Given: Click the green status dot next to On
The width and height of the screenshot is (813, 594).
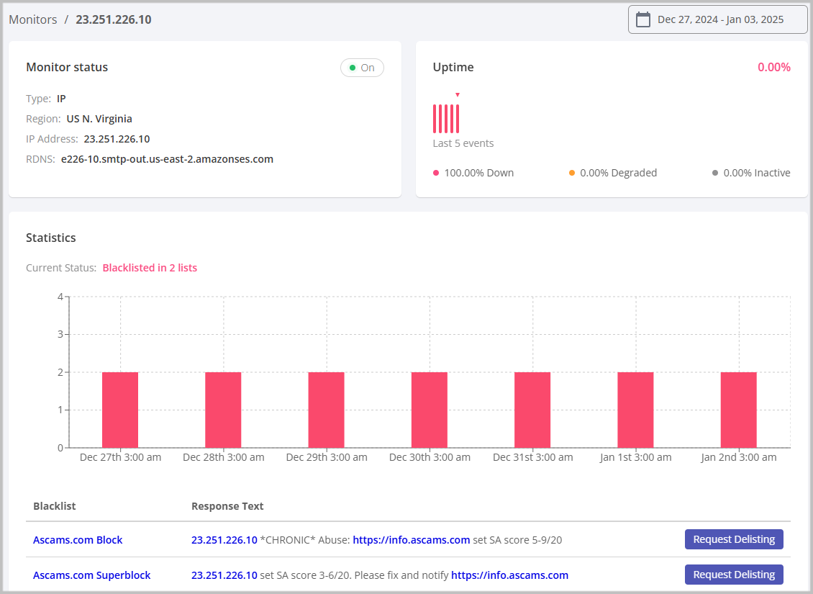Looking at the screenshot, I should pyautogui.click(x=353, y=67).
